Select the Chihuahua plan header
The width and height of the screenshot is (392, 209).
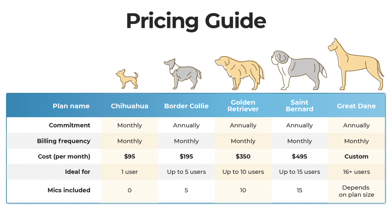pyautogui.click(x=129, y=106)
